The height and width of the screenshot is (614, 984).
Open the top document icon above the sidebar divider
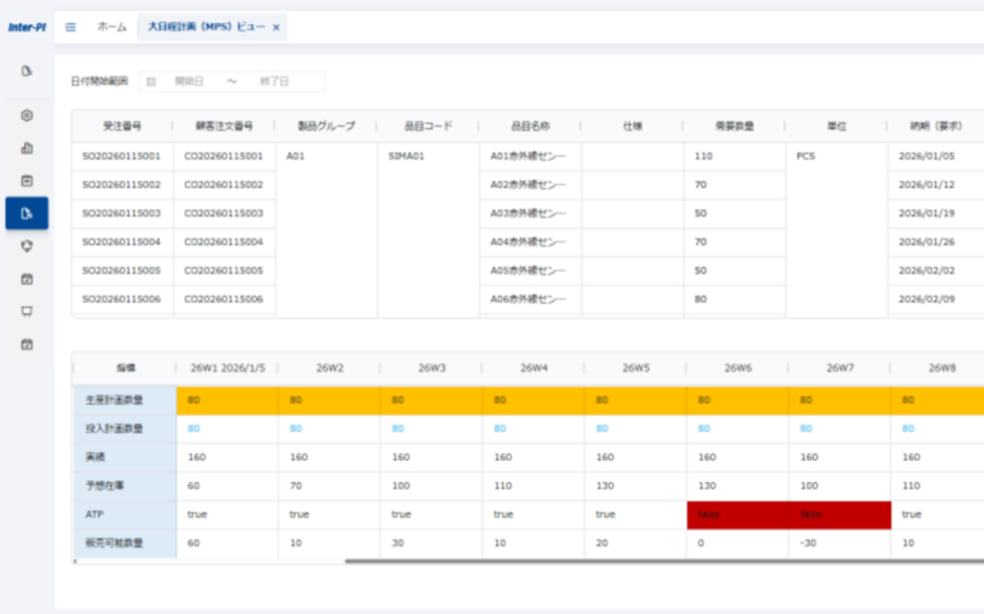pyautogui.click(x=27, y=71)
